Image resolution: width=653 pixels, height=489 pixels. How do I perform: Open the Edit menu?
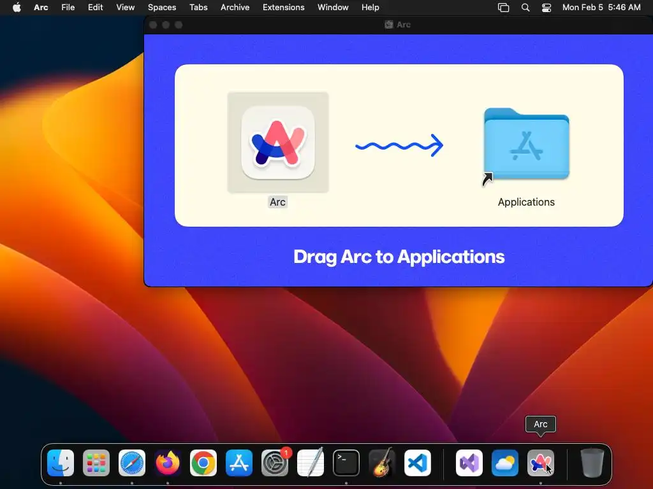point(96,8)
